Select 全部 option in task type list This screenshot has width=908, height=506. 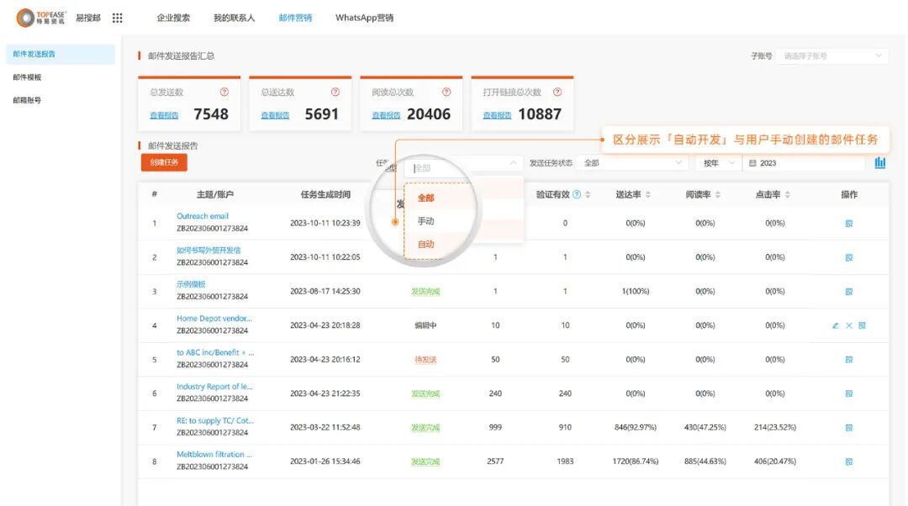point(425,198)
